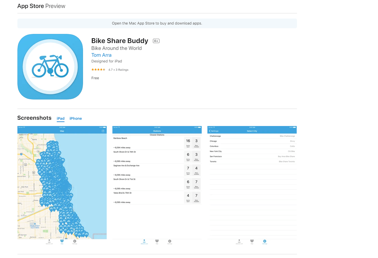Click the 'Toronto' city row
The height and width of the screenshot is (258, 378).
coord(252,162)
